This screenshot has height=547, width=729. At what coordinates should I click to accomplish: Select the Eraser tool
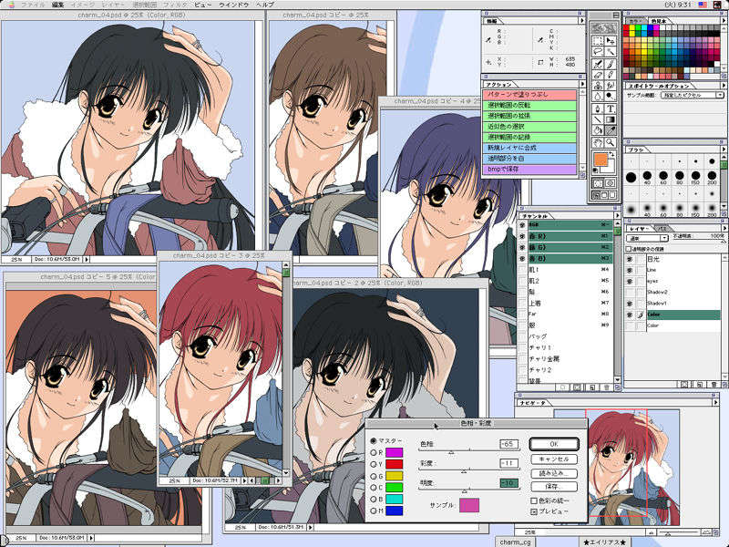(x=599, y=75)
